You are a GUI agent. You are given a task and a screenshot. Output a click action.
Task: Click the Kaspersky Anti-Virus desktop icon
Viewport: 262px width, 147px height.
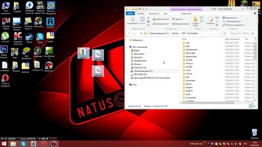coord(18,39)
